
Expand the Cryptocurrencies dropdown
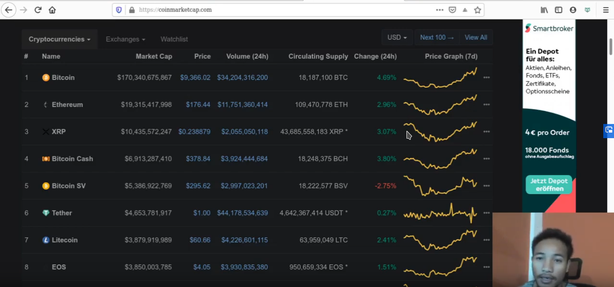(60, 39)
